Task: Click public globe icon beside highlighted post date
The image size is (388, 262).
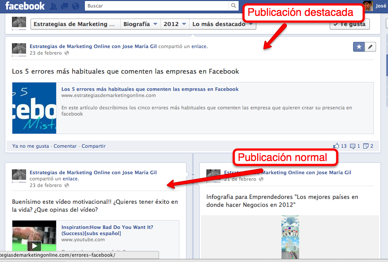Action: 67,53
